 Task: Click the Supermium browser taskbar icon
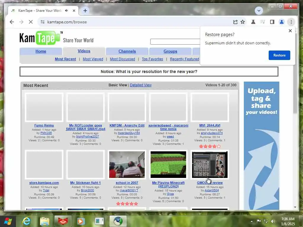[x=118, y=221]
